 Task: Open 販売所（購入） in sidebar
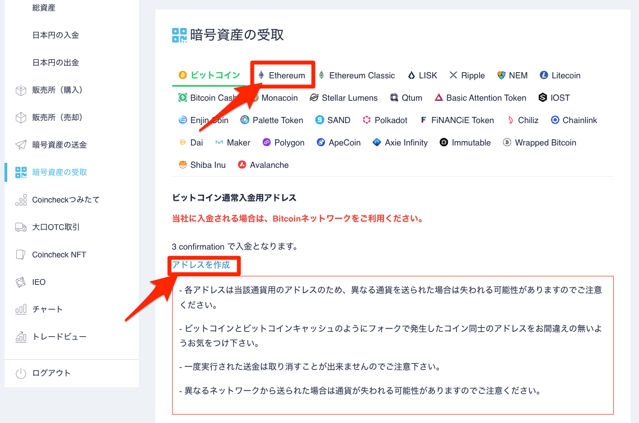(x=57, y=90)
